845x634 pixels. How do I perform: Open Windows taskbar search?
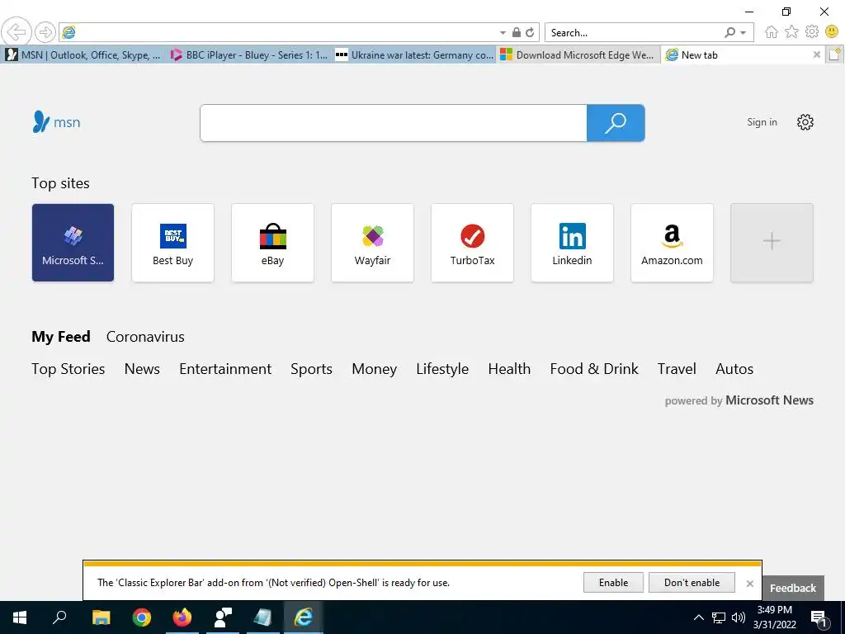click(x=59, y=617)
